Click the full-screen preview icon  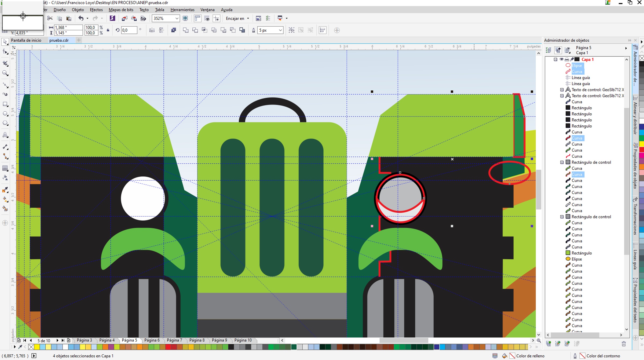tap(185, 18)
